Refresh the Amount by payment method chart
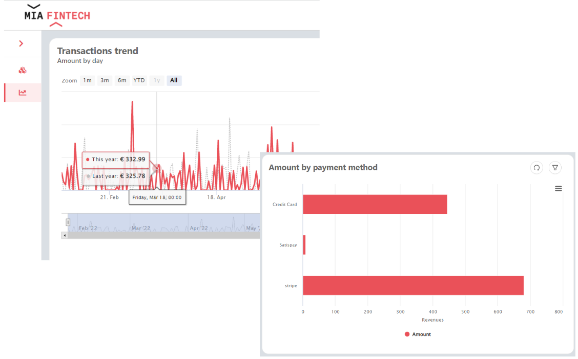 pos(536,167)
